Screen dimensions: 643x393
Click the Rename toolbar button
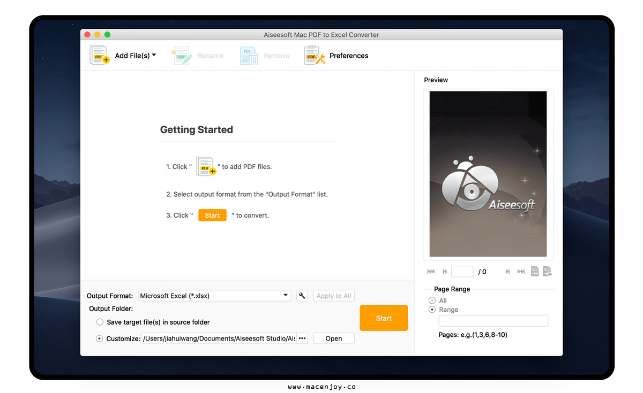click(198, 56)
